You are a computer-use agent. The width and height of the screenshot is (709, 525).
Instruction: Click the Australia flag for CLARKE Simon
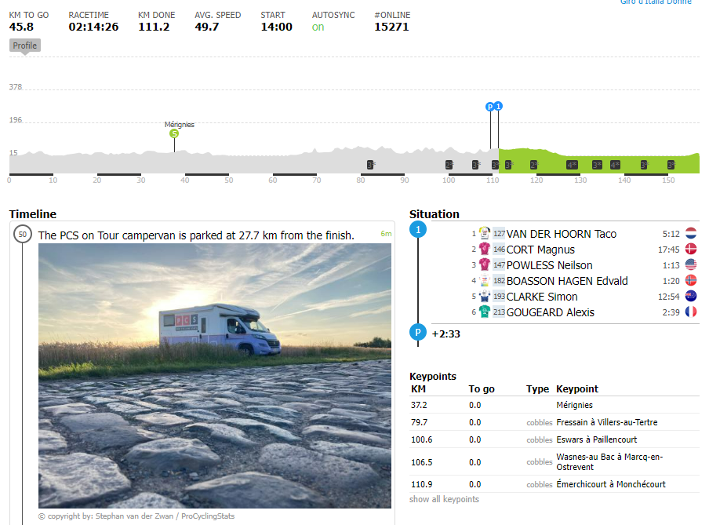click(x=690, y=297)
